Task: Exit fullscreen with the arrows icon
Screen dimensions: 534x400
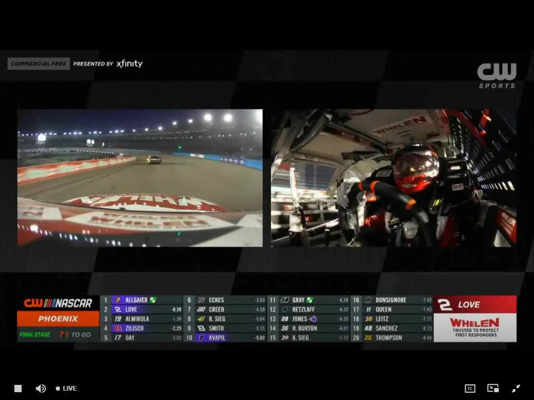Action: coord(516,388)
